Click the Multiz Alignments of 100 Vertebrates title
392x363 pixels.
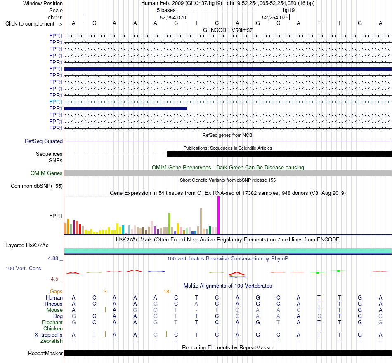tap(228, 286)
